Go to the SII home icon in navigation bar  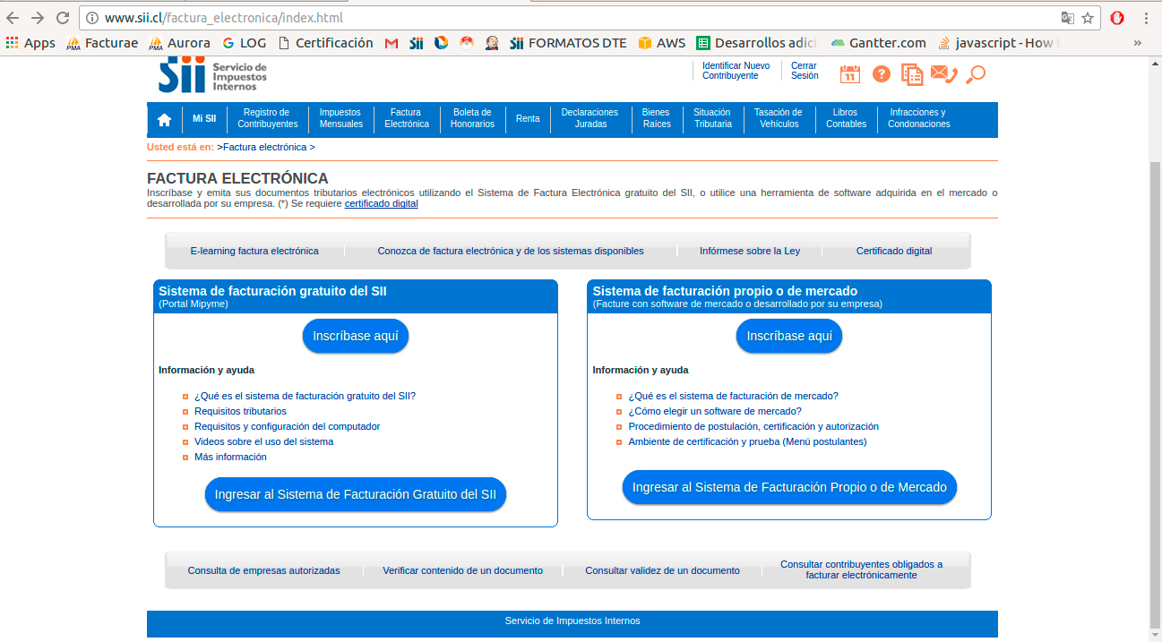[x=164, y=119]
